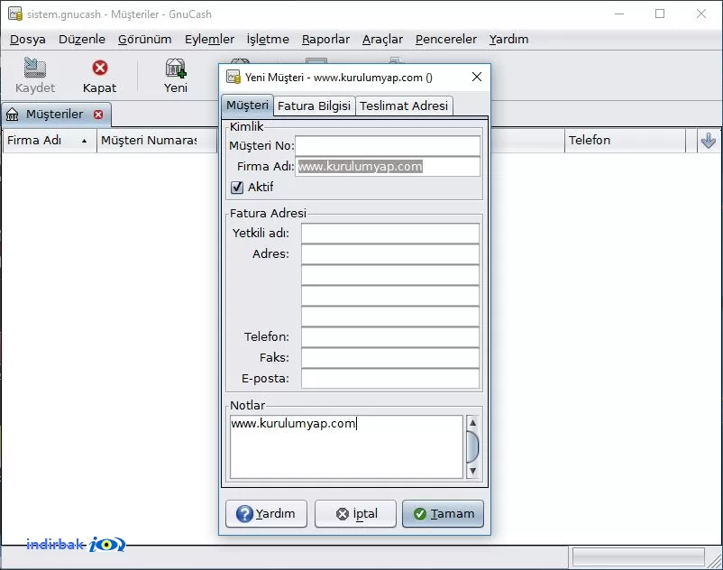Click the İptal cancel button
This screenshot has width=723, height=570.
pyautogui.click(x=355, y=513)
